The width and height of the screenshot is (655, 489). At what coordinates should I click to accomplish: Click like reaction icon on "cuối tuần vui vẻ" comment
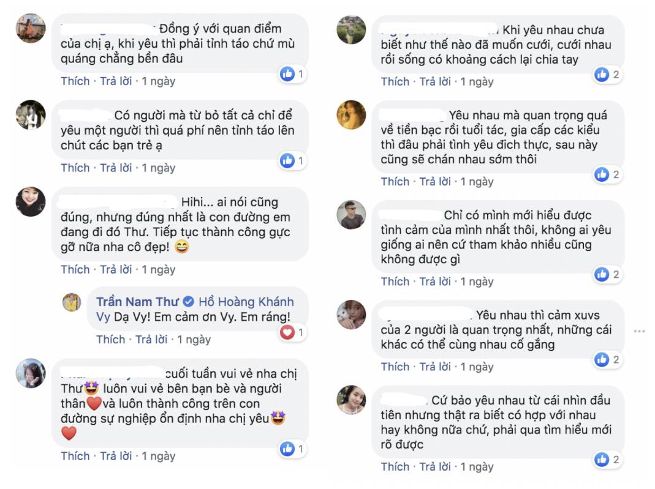[x=287, y=449]
